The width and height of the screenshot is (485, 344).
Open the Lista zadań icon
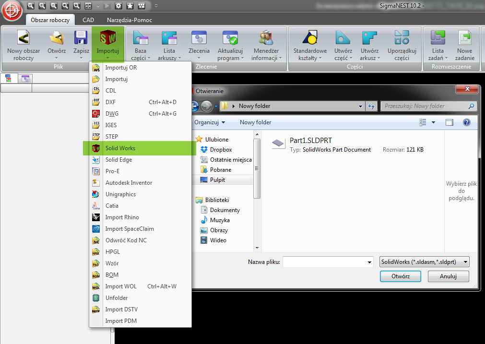438,37
